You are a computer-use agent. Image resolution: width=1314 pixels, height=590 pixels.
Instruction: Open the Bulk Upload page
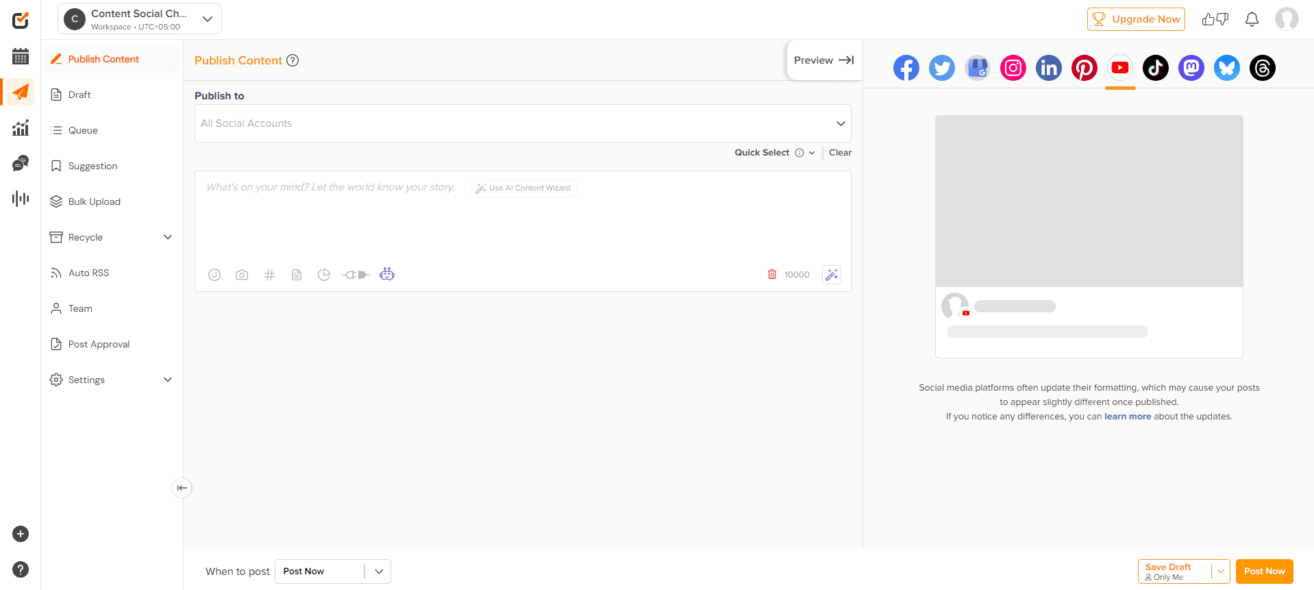coord(95,201)
